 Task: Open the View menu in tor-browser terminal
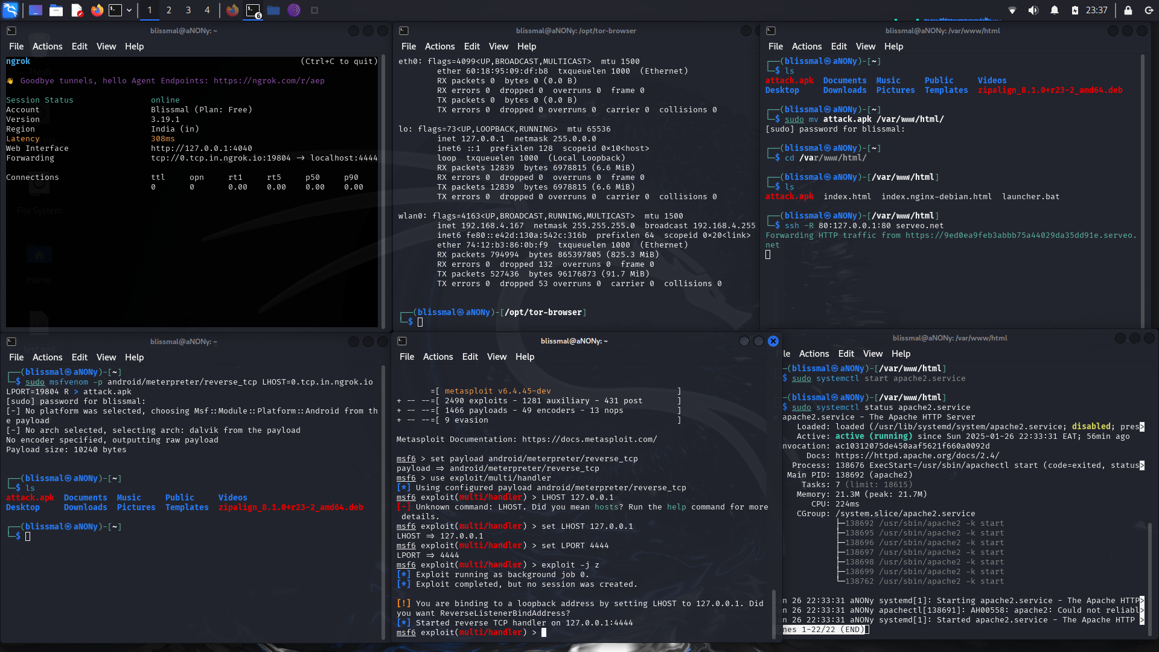coord(498,46)
